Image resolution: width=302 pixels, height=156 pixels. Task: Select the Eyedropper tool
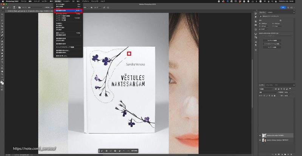(2, 32)
